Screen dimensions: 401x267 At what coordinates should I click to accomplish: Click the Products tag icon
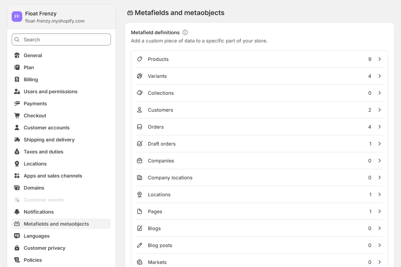(x=140, y=59)
